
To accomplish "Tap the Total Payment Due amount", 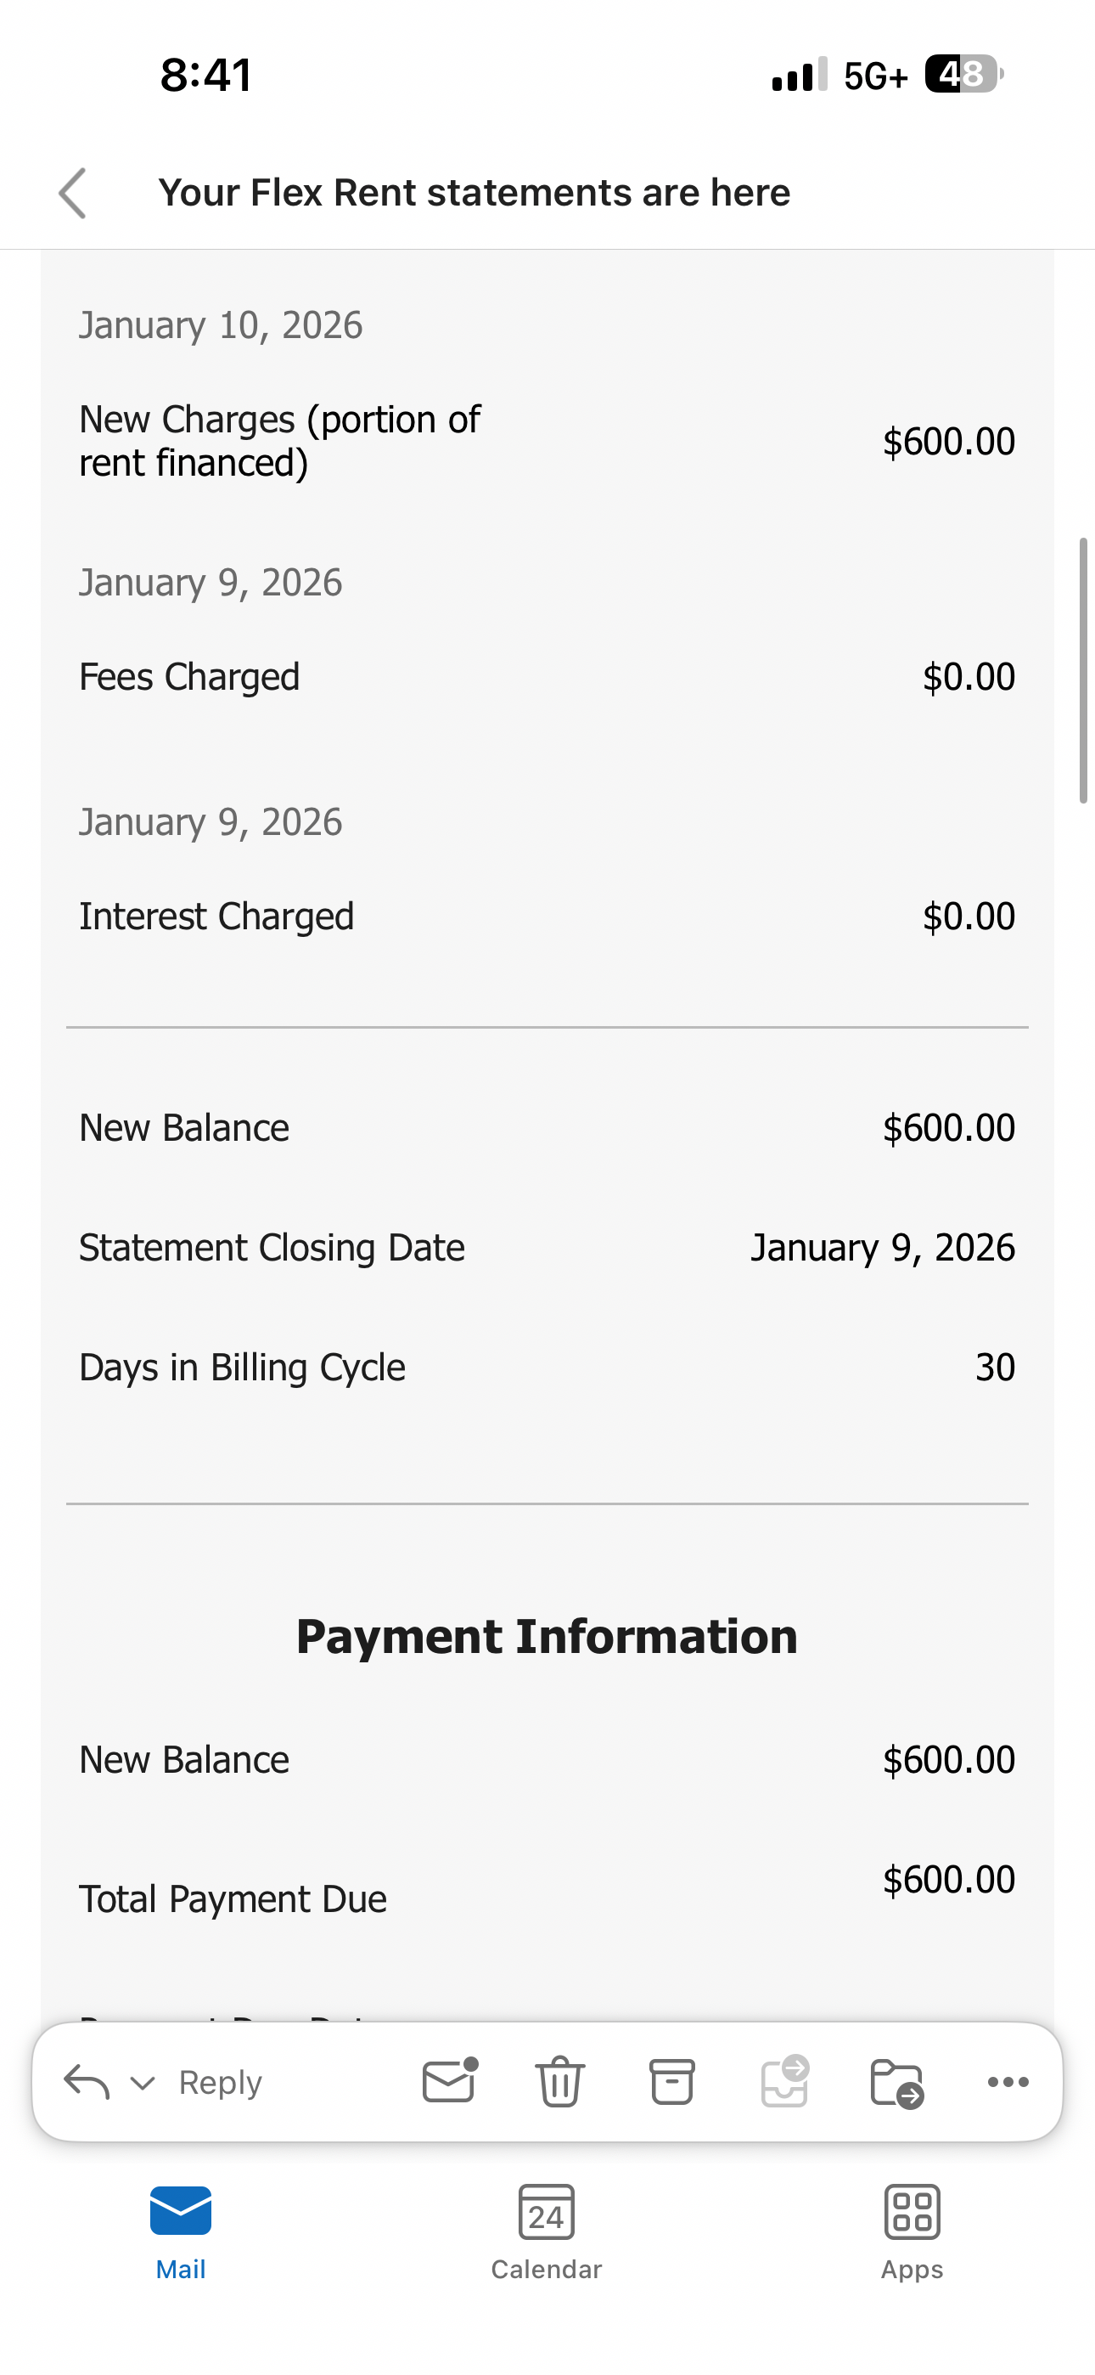I will (948, 1880).
